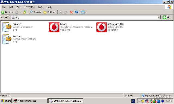Click the "setup_vmc_lite" file name
Image resolution: width=174 pixels, height=104 pixels.
point(116,24)
